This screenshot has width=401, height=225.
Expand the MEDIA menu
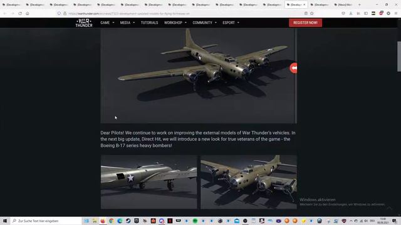click(x=127, y=22)
